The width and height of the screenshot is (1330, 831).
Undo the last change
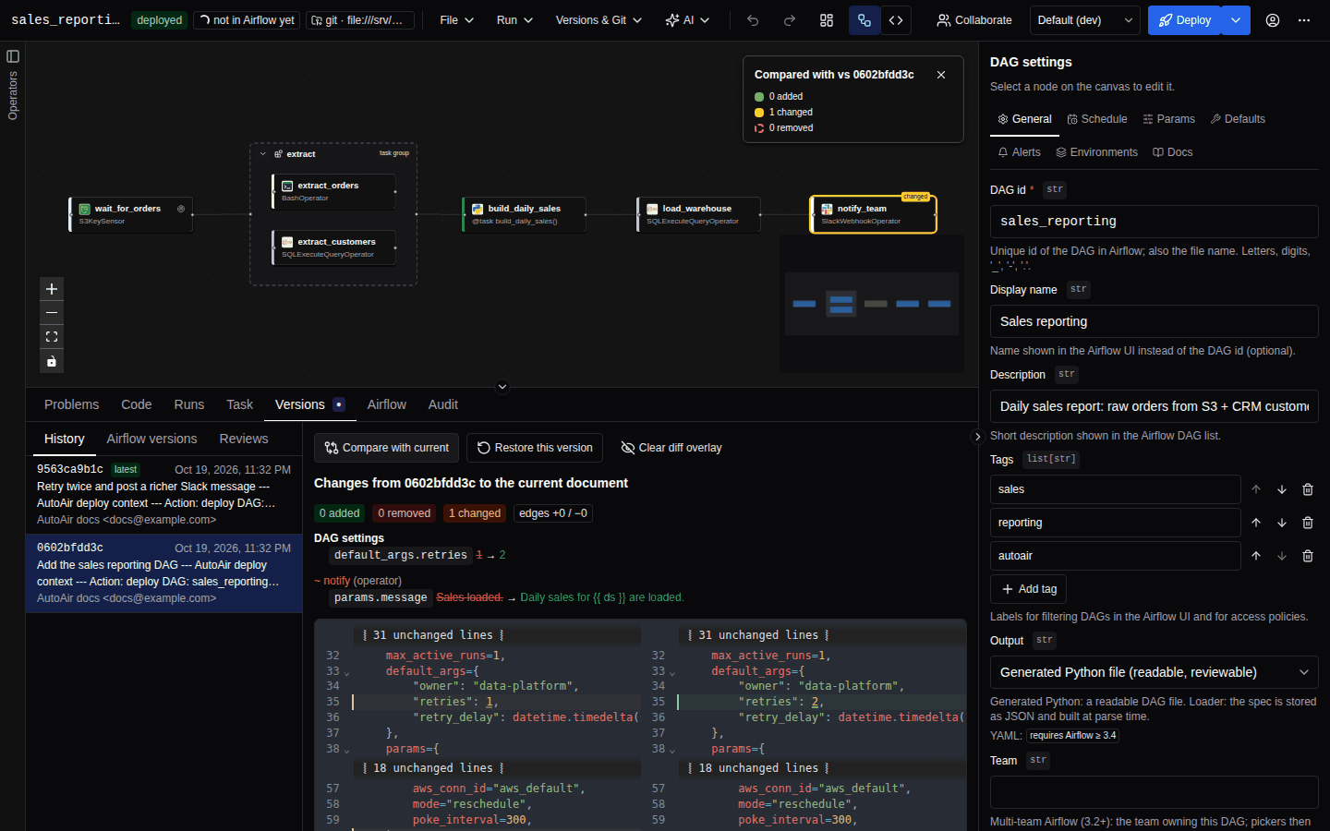(x=753, y=20)
